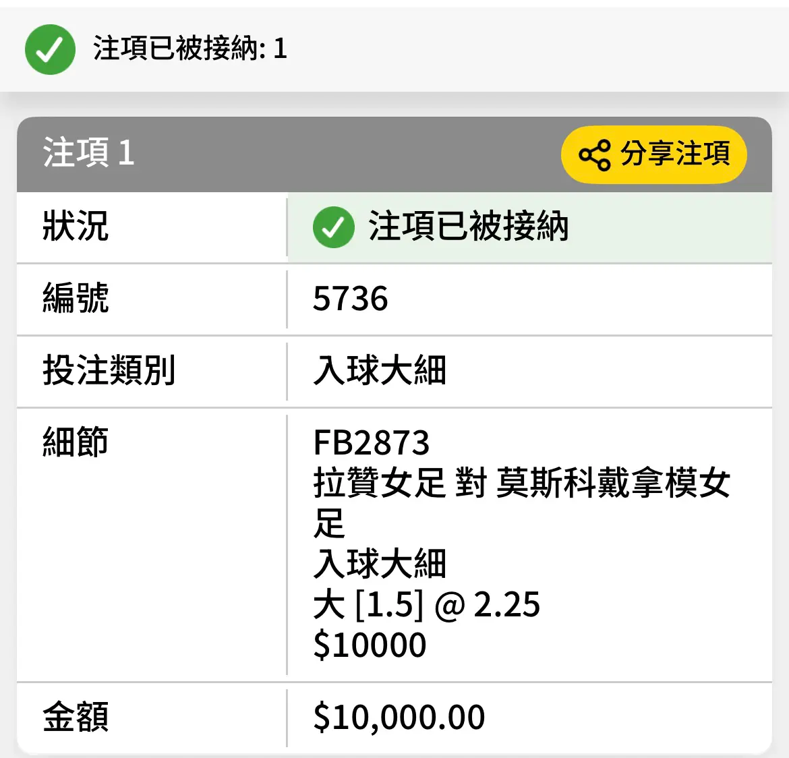Click the 注項已被接納 status text in table
The height and width of the screenshot is (758, 789).
pyautogui.click(x=468, y=226)
